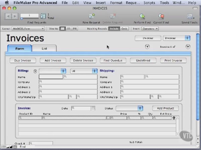This screenshot has height=150, width=201.
Task: Switch to Table view icon
Action: coord(75,29)
